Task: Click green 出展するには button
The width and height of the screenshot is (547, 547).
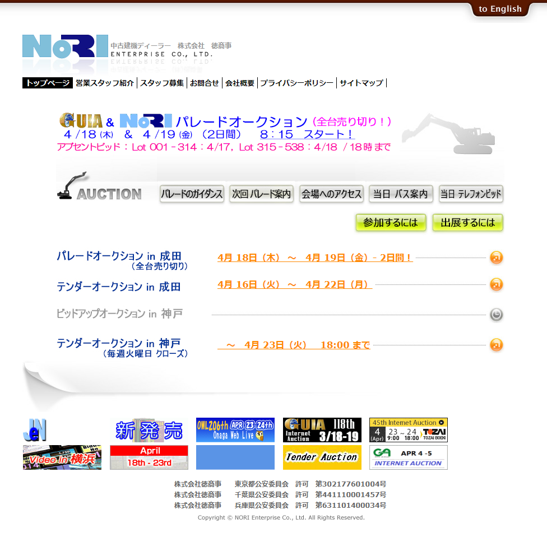Action: click(x=468, y=223)
